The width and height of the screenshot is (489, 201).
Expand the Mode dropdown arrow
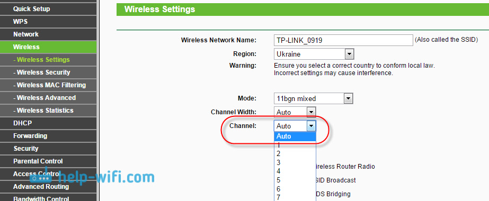tap(348, 99)
